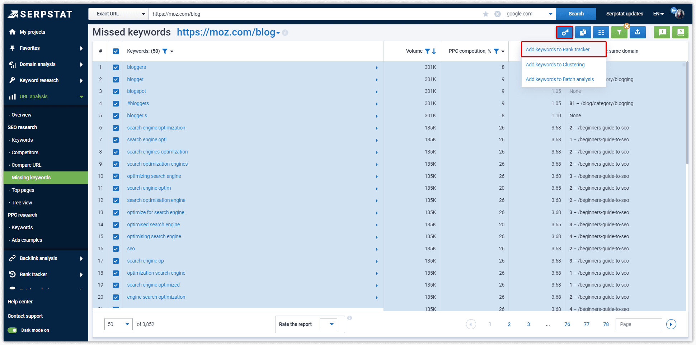Open the rows-per-page 50 dropdown

tap(118, 324)
